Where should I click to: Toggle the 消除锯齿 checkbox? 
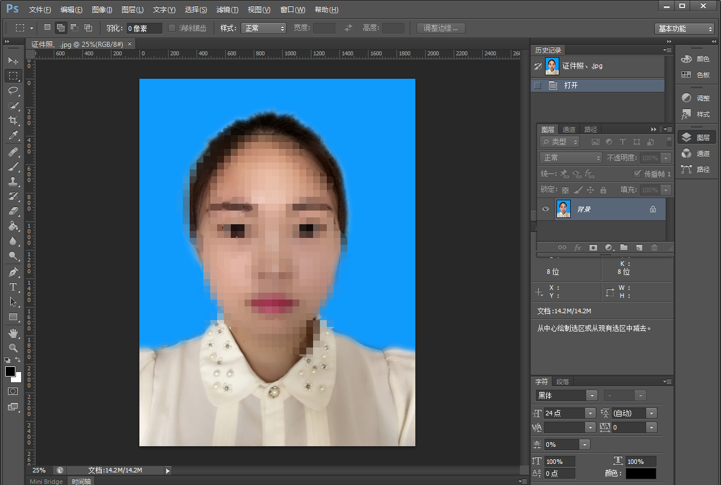tap(172, 28)
